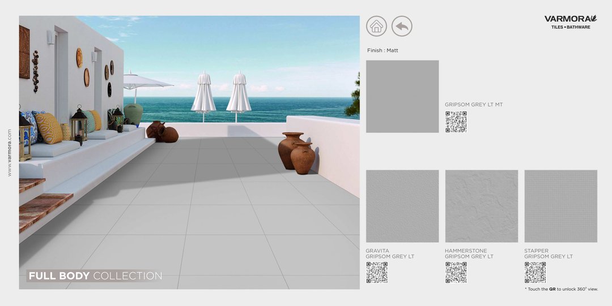Click the back arrow icon
The height and width of the screenshot is (306, 612).
[x=402, y=26]
